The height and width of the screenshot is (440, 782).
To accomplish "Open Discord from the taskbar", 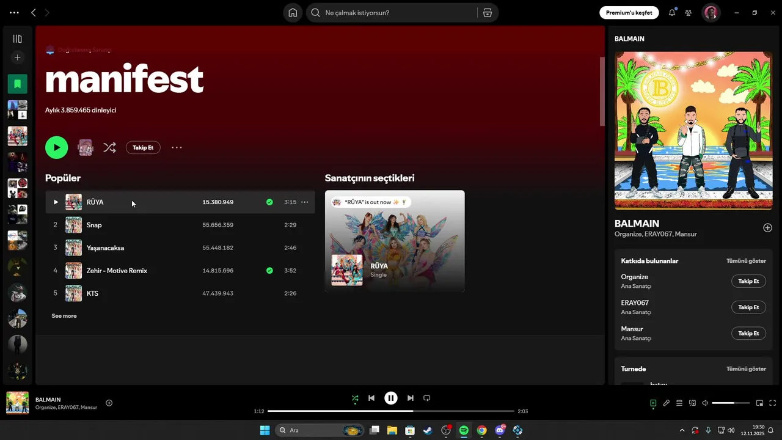I will tap(500, 430).
